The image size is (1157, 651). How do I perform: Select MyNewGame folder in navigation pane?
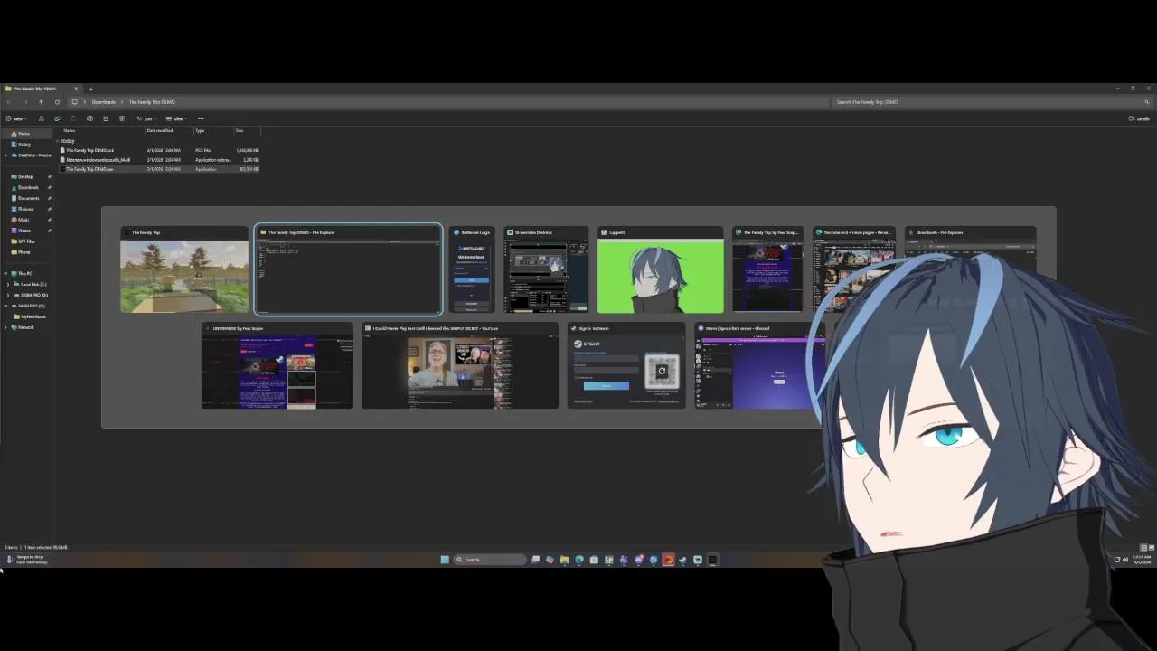coord(31,316)
